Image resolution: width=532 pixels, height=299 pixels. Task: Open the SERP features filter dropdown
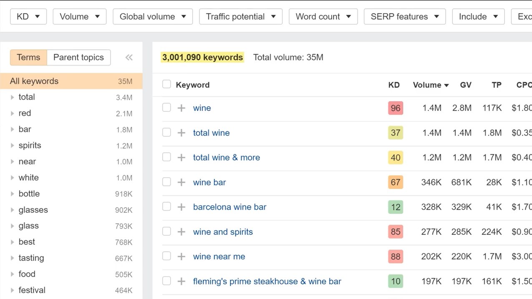(405, 17)
